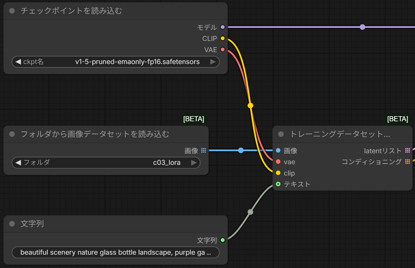Select next folder with フォルダ right arrow
Viewport: 415px width, 268px height.
click(194, 163)
